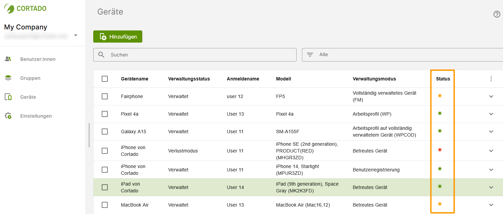Check the Fairphone row checkbox
Image resolution: width=503 pixels, height=214 pixels.
coord(105,96)
